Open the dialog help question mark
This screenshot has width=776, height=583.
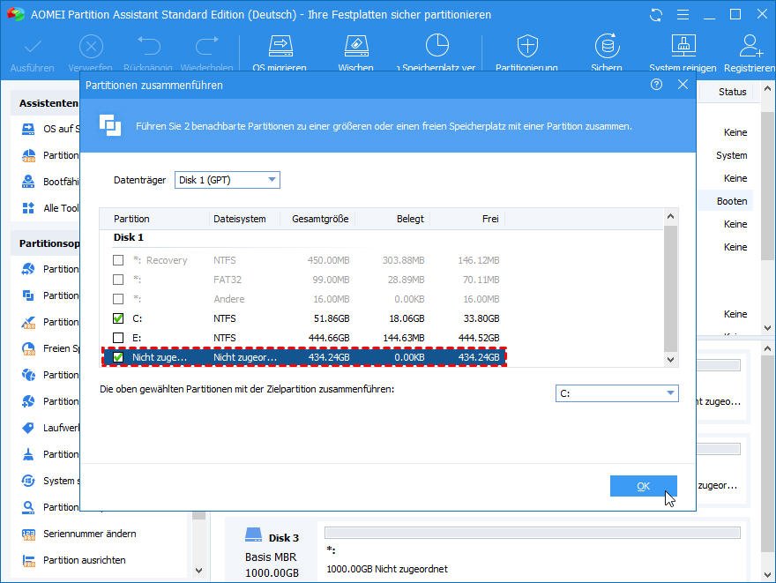click(x=656, y=85)
